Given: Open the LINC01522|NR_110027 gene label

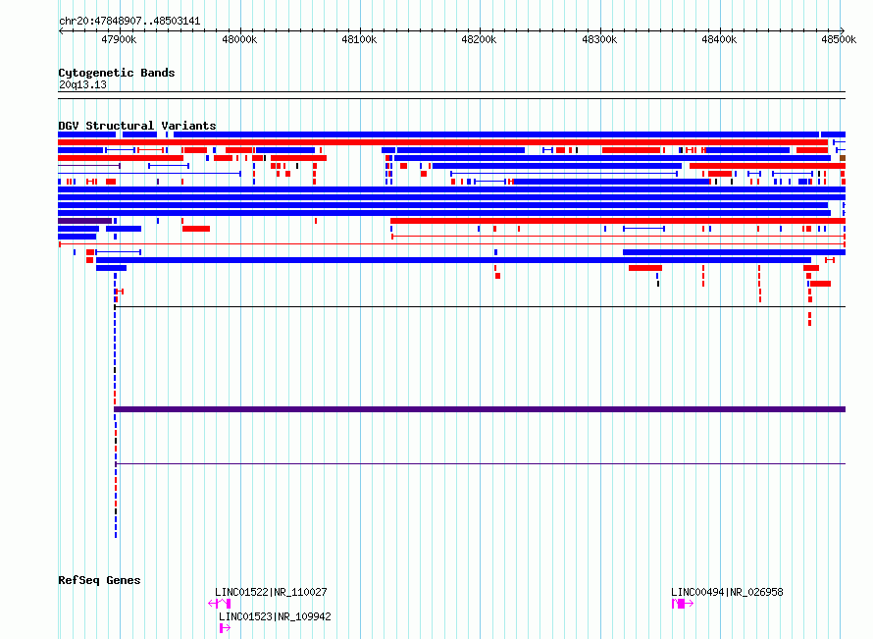Looking at the screenshot, I should point(271,592).
